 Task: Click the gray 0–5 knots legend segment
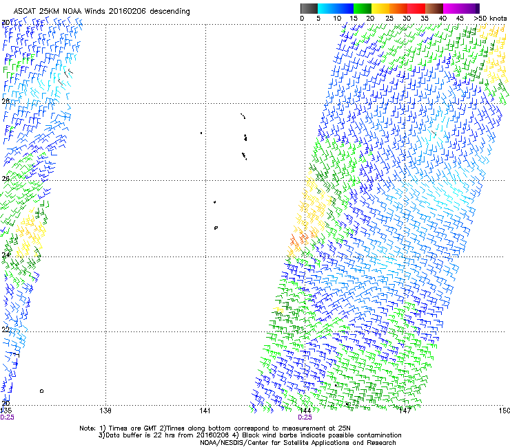click(309, 8)
